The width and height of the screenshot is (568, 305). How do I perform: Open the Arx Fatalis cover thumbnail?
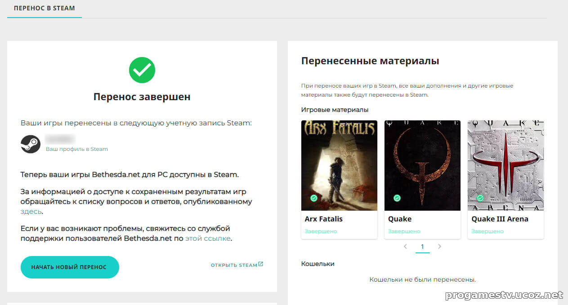[339, 165]
